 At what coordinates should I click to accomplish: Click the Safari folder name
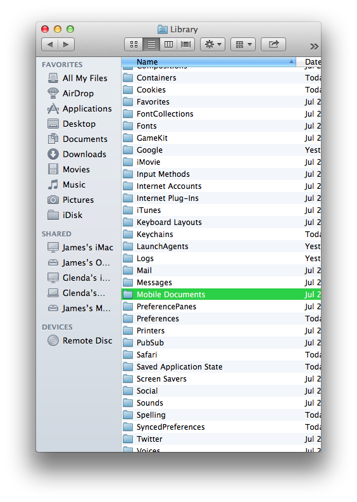tap(147, 355)
